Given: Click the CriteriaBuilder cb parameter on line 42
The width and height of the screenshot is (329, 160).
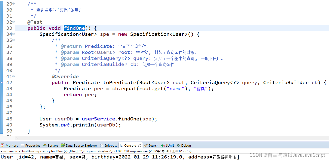Looking at the screenshot, I should point(290,83).
